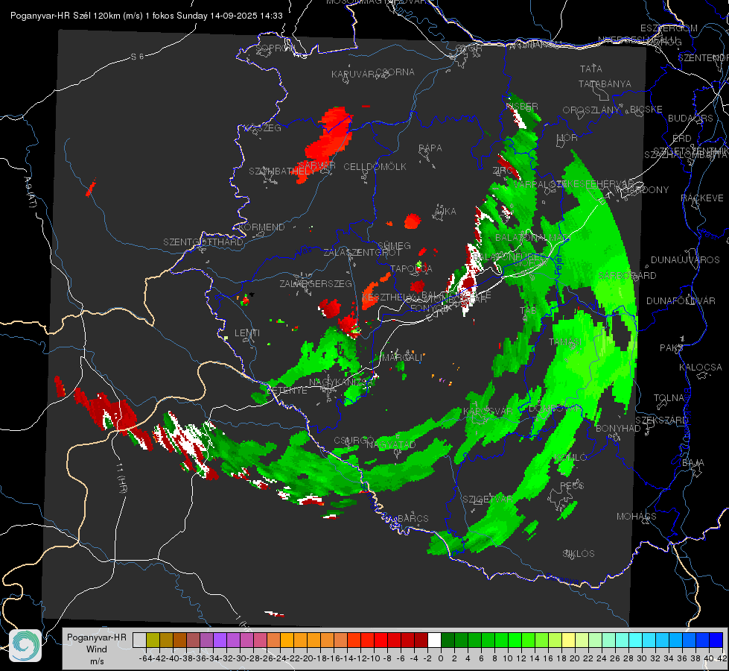This screenshot has width=729, height=671.
Task: Click the KALOCSA city label
Action: [x=701, y=368]
